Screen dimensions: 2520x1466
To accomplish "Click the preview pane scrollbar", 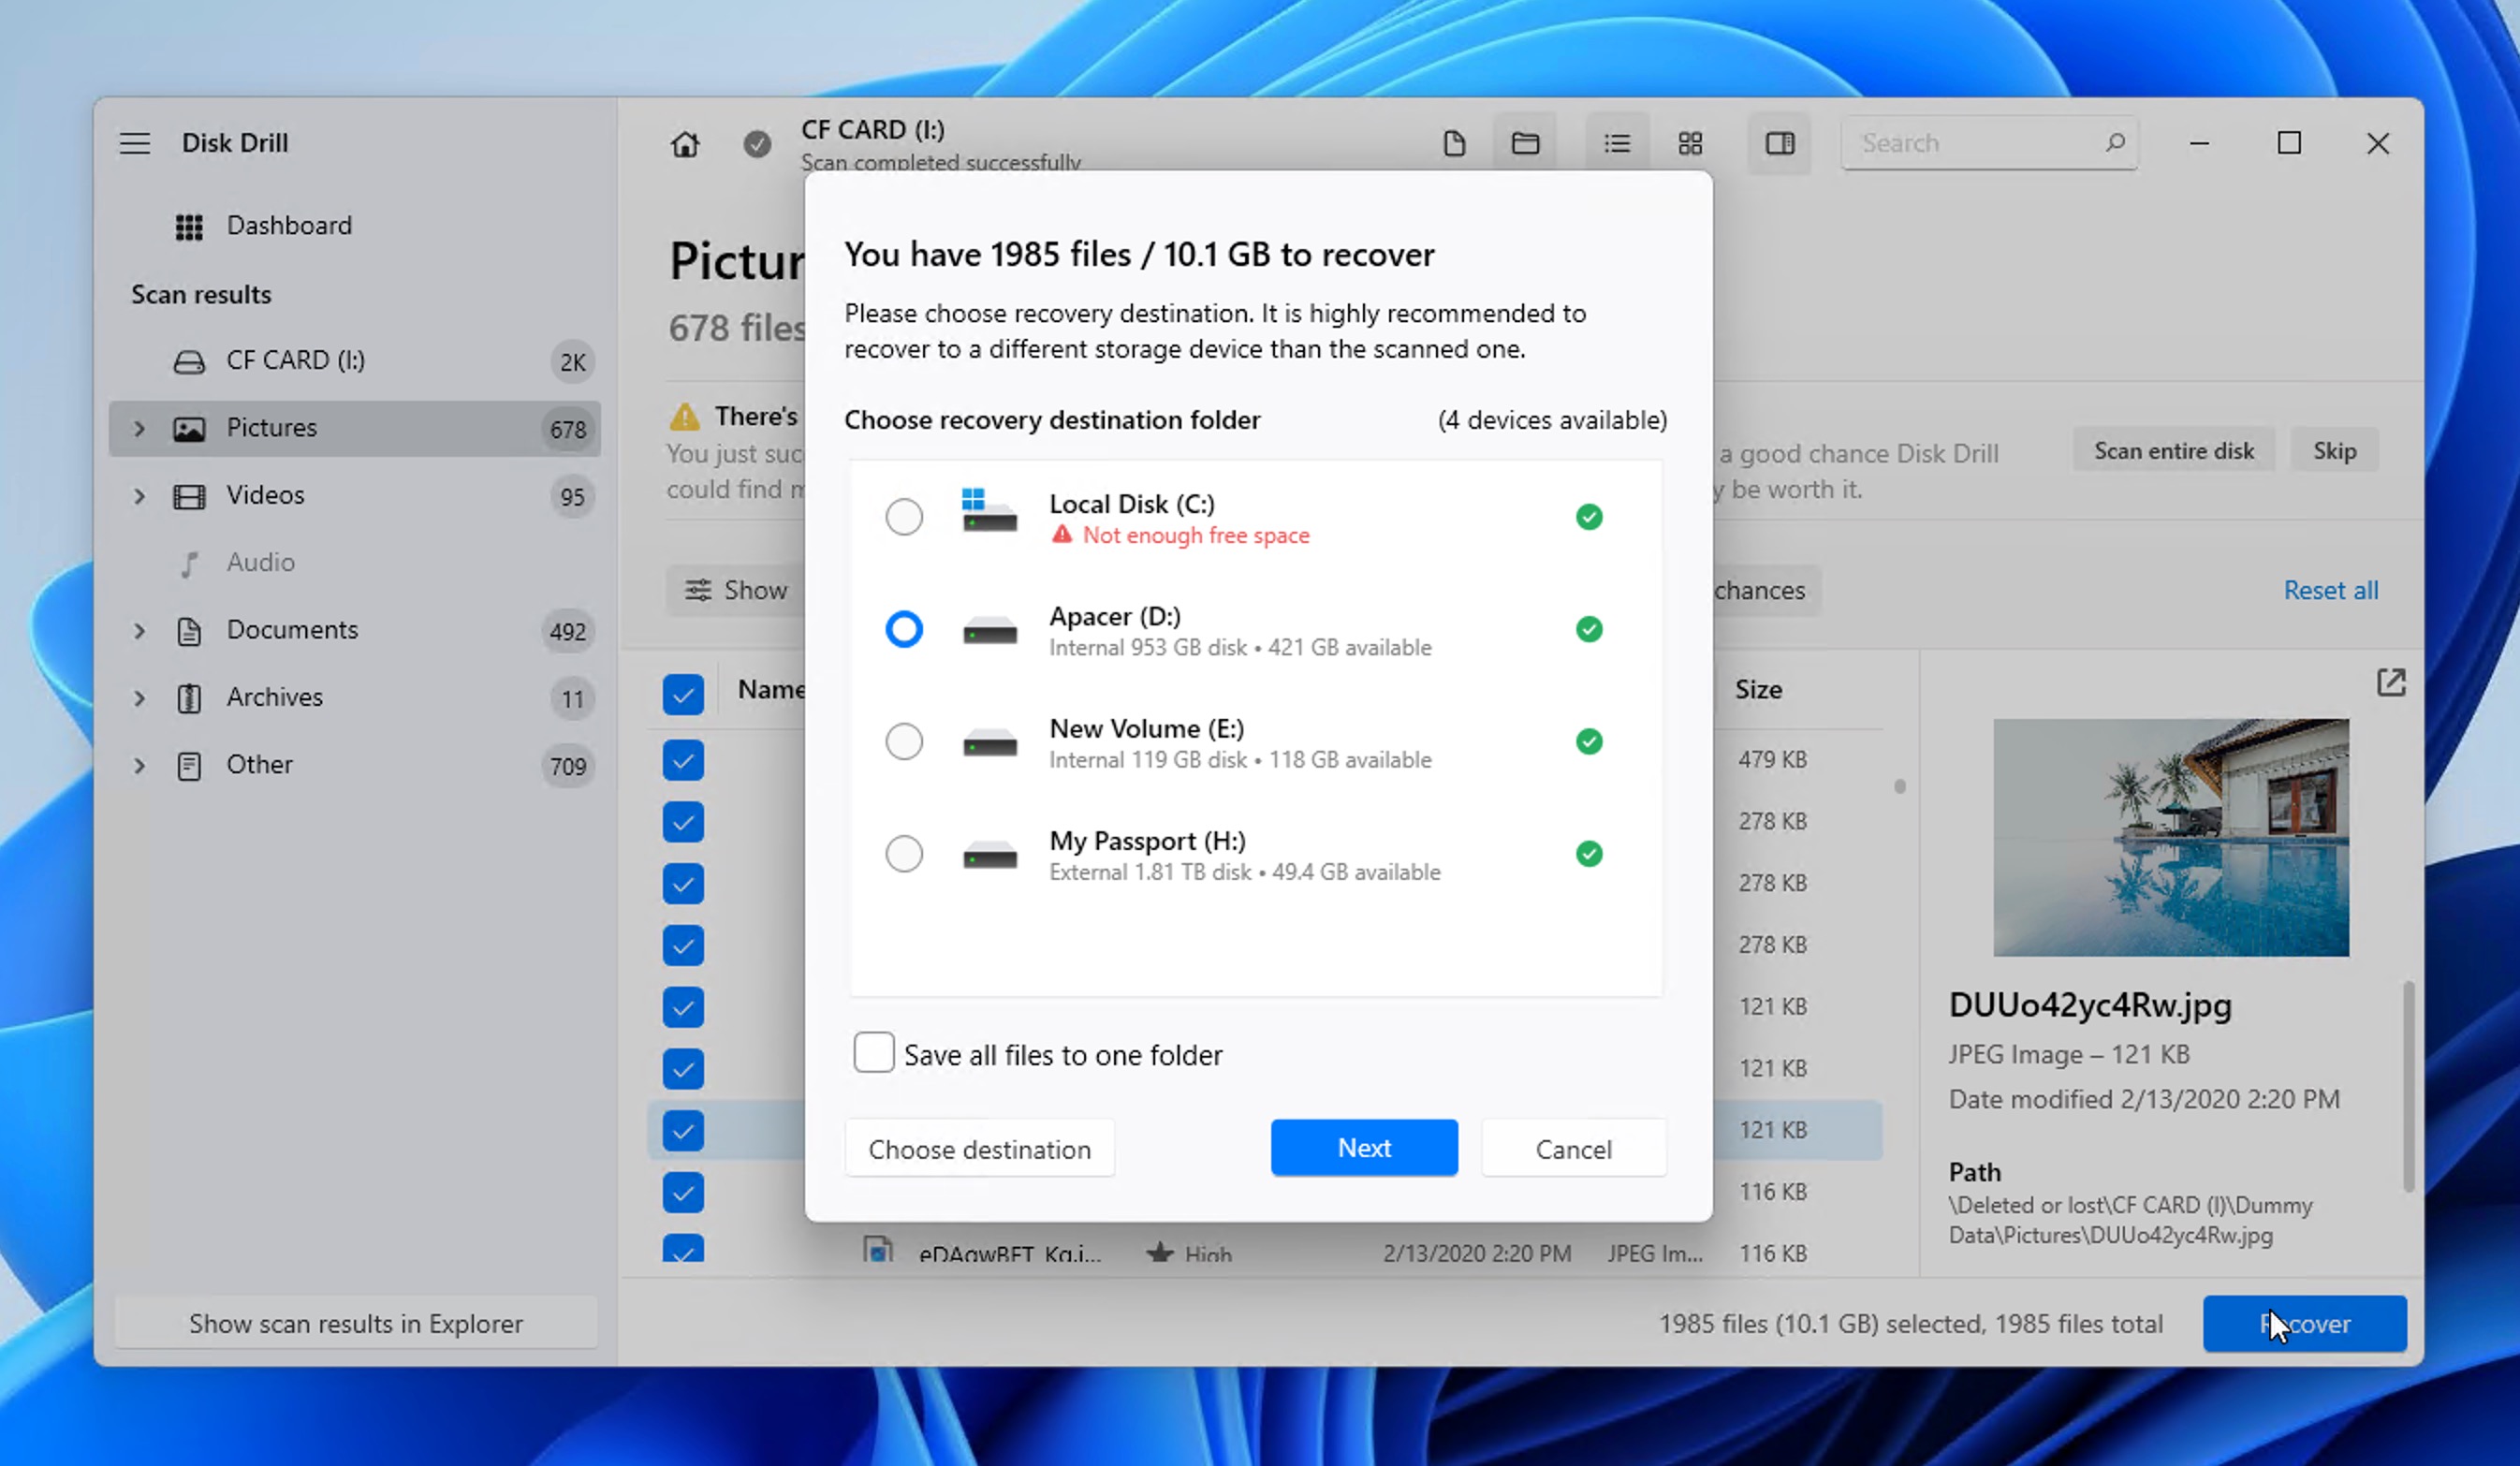I will (2408, 1086).
